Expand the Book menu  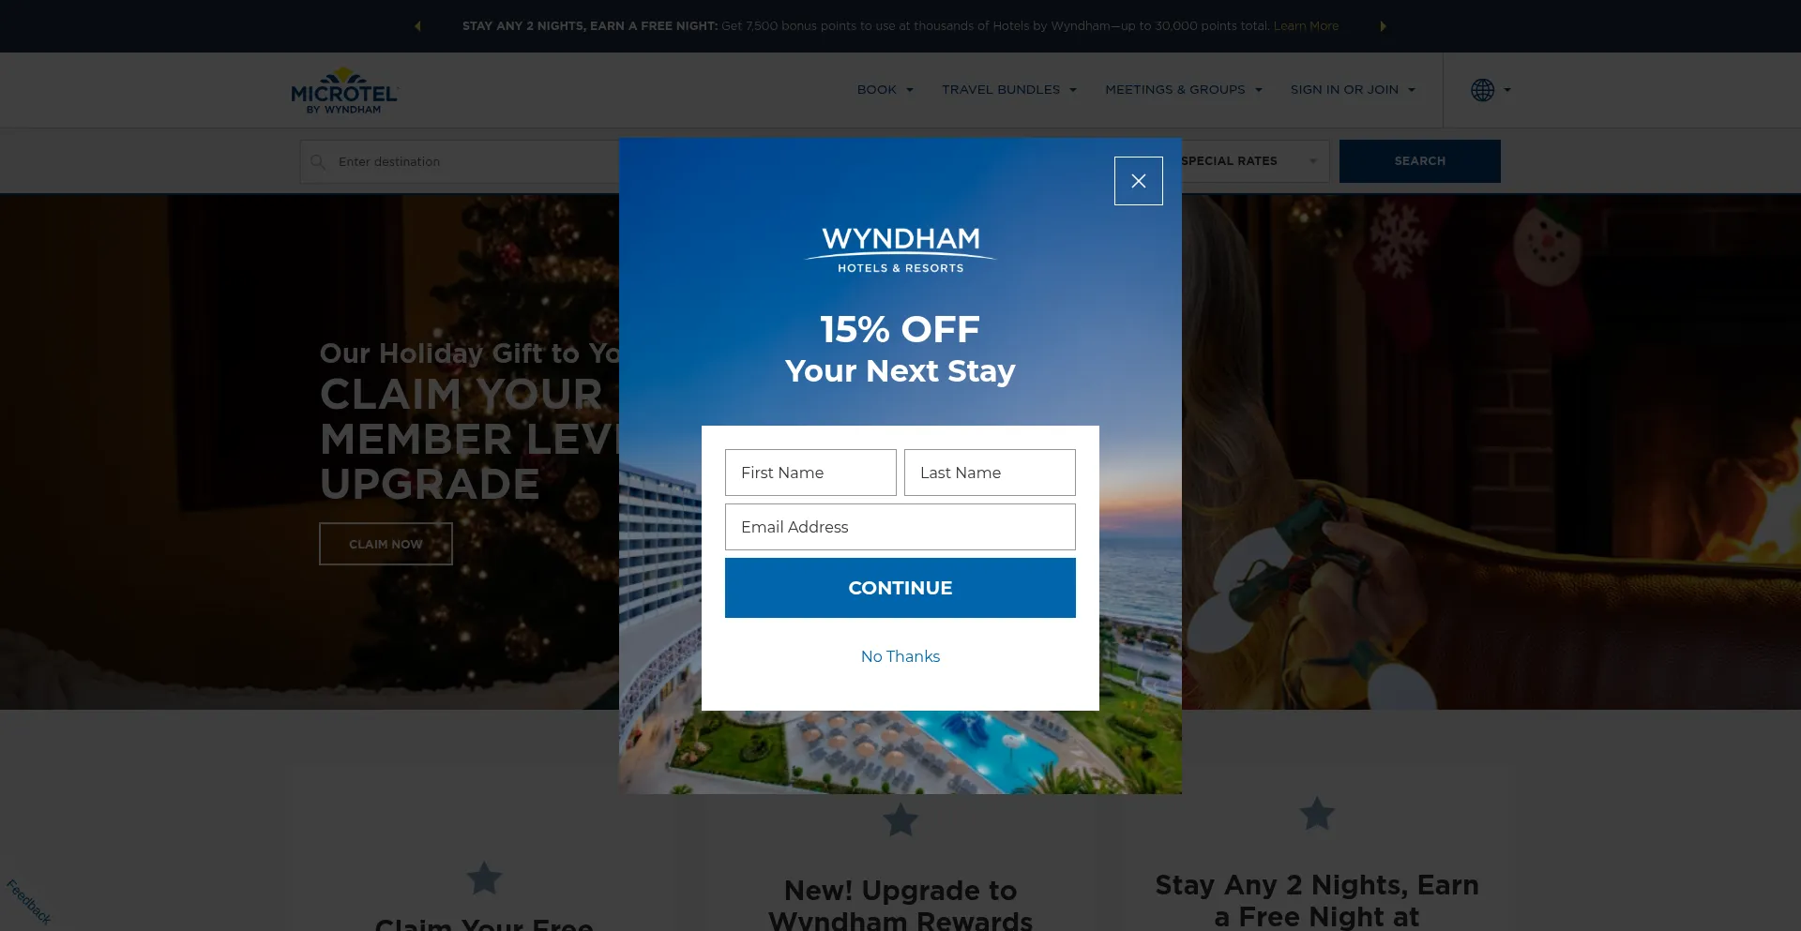pyautogui.click(x=885, y=90)
